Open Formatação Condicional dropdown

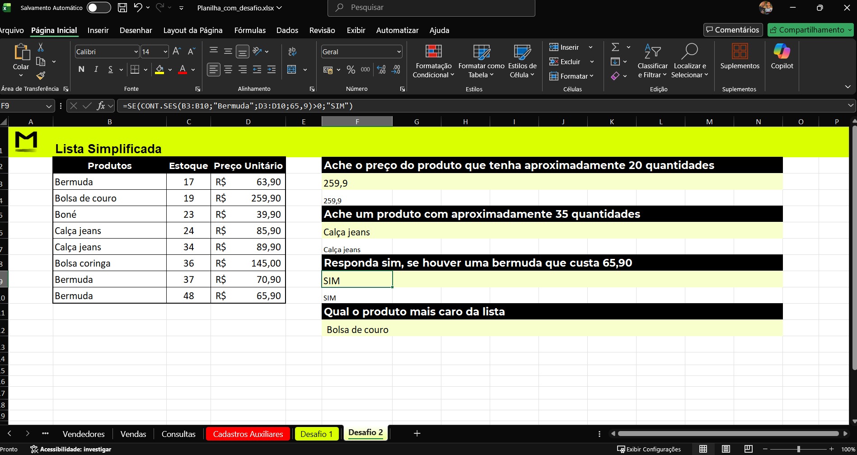[x=433, y=61]
